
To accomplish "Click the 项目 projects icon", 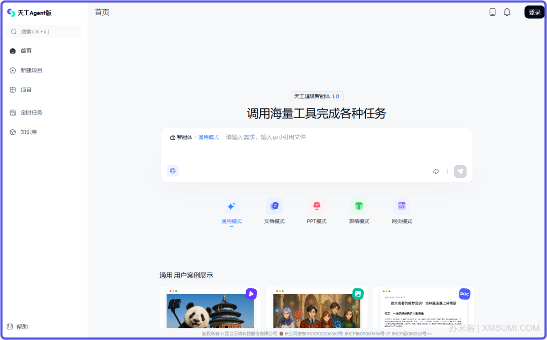I will click(13, 90).
